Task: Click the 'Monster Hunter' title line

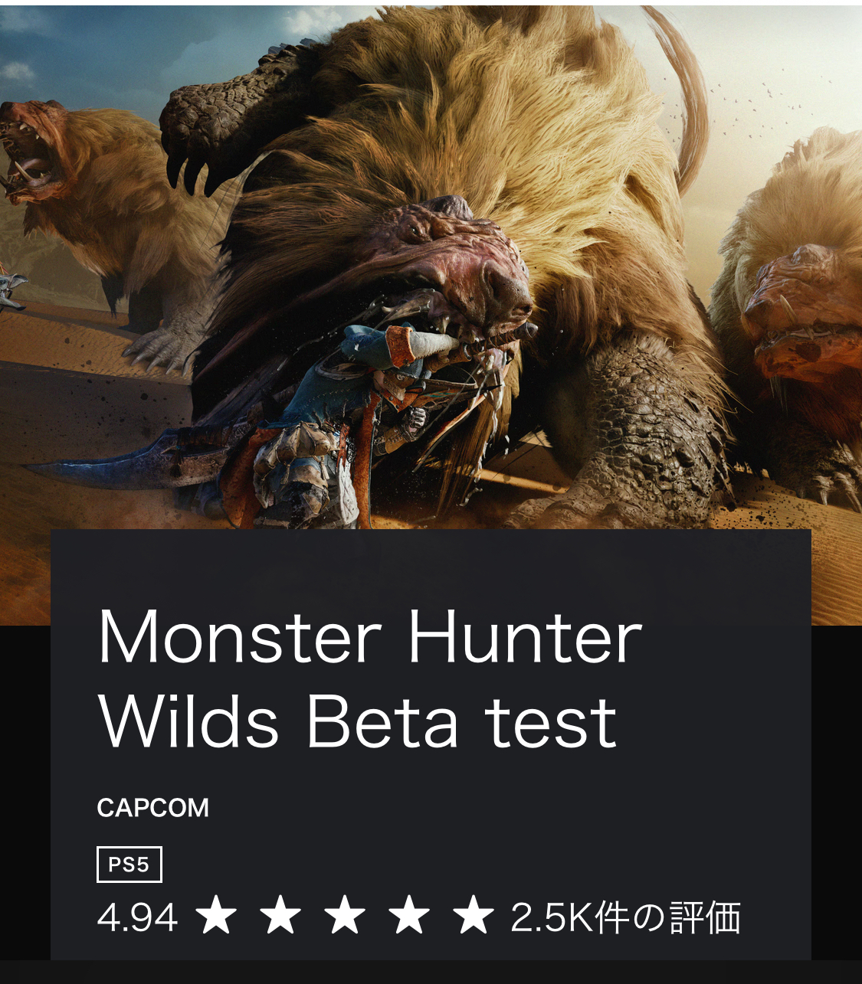Action: click(370, 636)
